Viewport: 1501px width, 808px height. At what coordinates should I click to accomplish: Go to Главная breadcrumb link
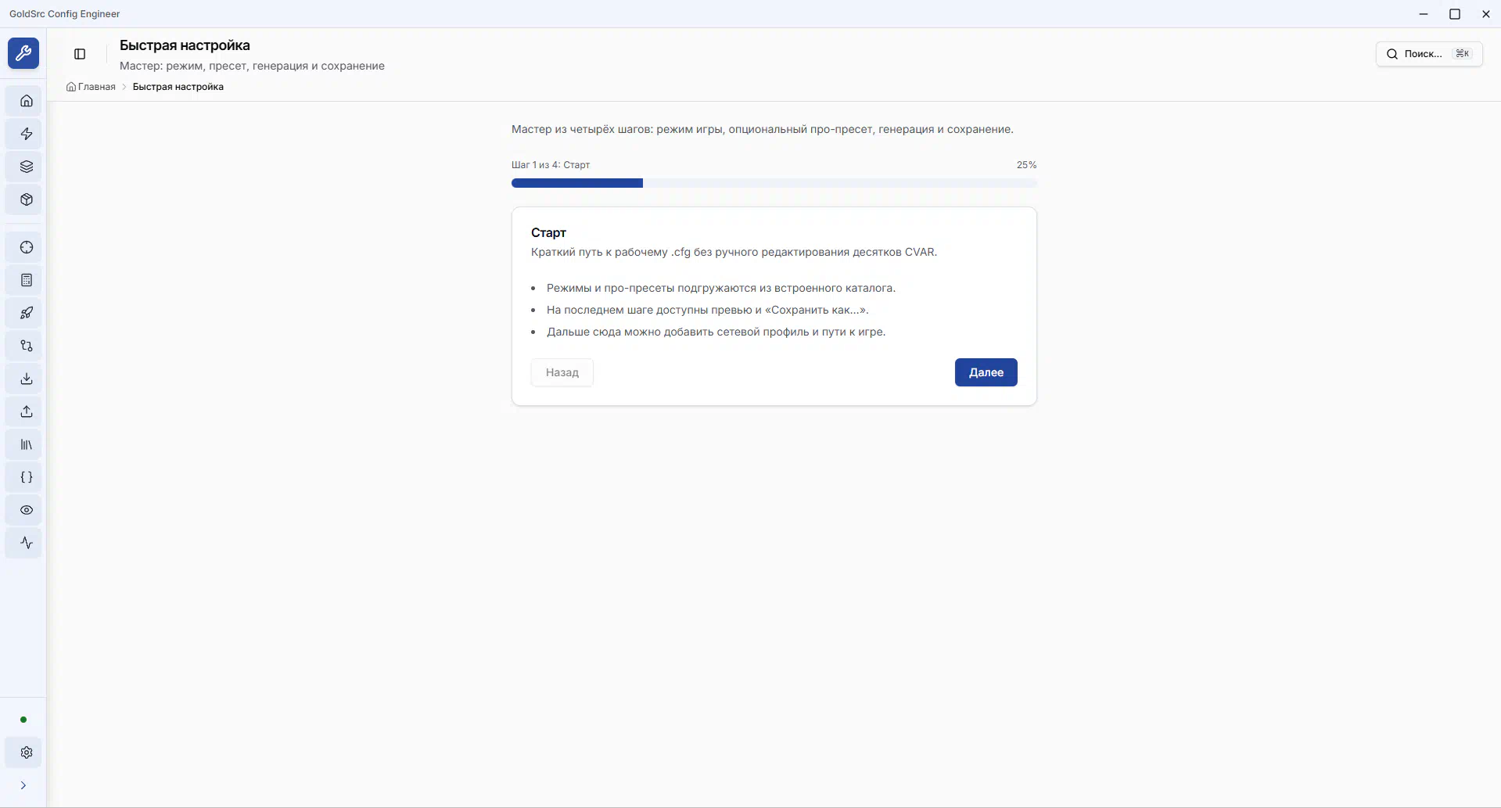tap(91, 87)
